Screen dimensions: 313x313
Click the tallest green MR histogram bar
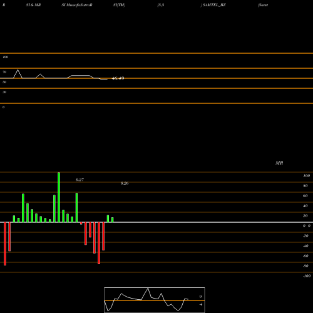tap(59, 197)
